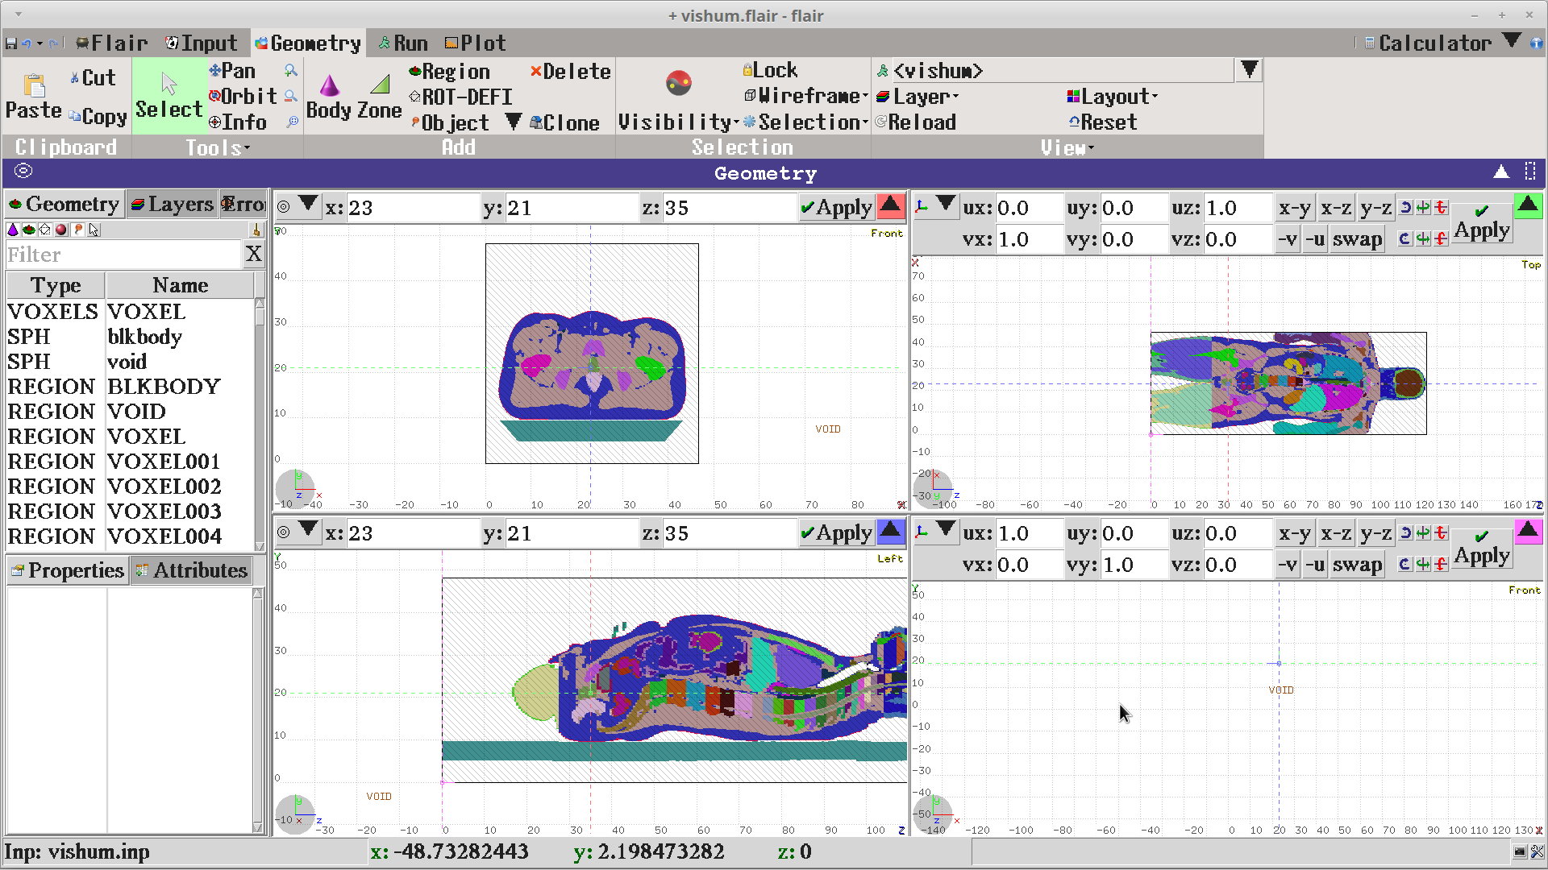1548x870 pixels.
Task: Open the Geometry tab in side panel
Action: (64, 205)
